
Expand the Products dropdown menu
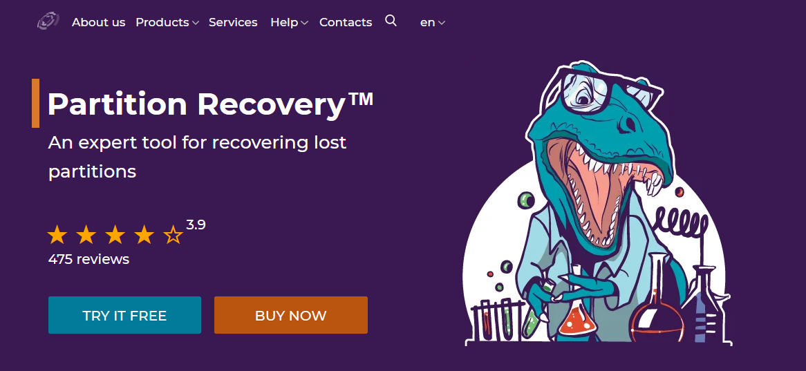coord(167,22)
